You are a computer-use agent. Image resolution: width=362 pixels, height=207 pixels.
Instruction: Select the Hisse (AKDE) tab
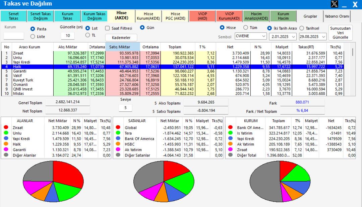coord(121,15)
